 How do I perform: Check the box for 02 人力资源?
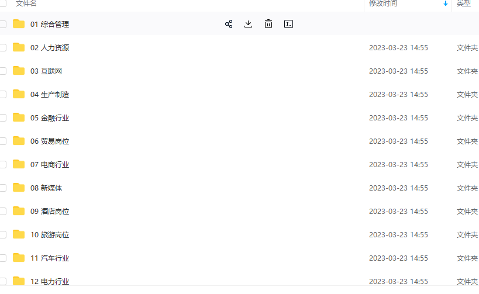pos(2,47)
